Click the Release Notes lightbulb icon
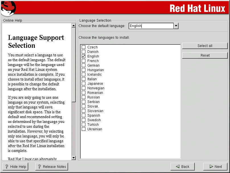The width and height of the screenshot is (230, 173). 40,166
